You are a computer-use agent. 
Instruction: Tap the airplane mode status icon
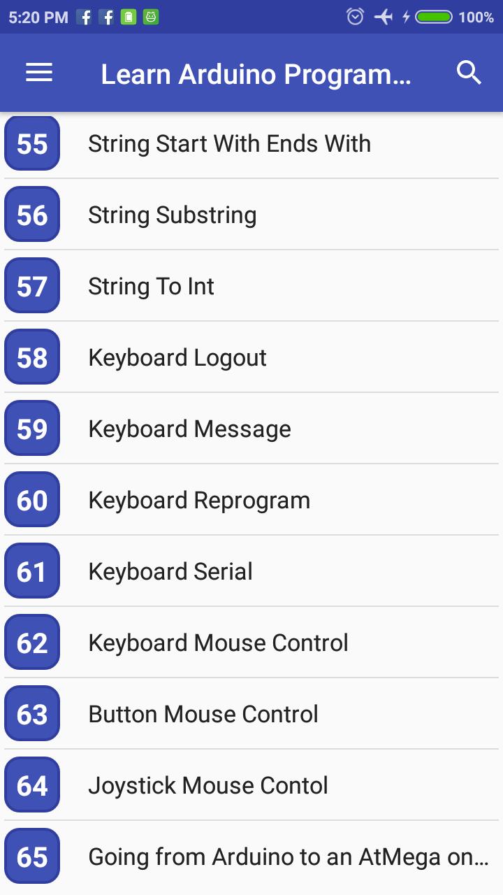pos(383,17)
